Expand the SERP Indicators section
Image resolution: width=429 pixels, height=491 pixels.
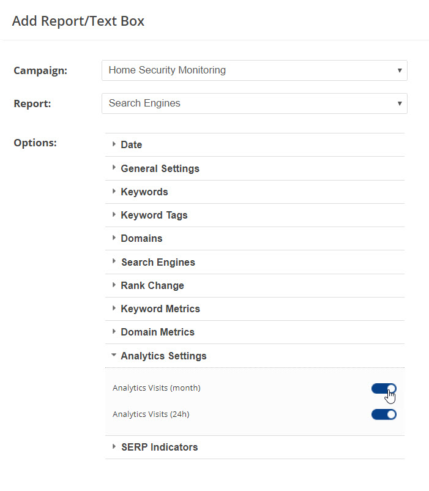[159, 447]
